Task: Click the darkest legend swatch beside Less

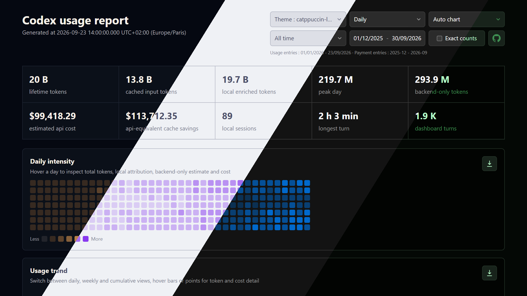Action: point(44,239)
